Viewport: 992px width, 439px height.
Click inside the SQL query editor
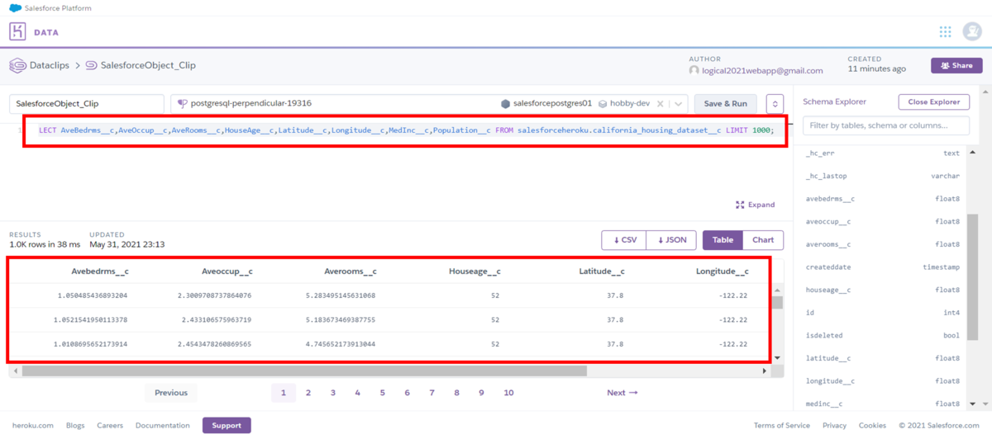[x=406, y=130]
